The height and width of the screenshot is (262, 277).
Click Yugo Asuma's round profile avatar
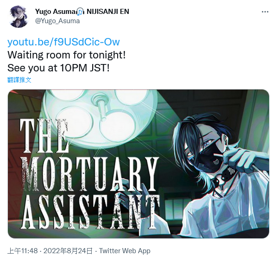[19, 17]
